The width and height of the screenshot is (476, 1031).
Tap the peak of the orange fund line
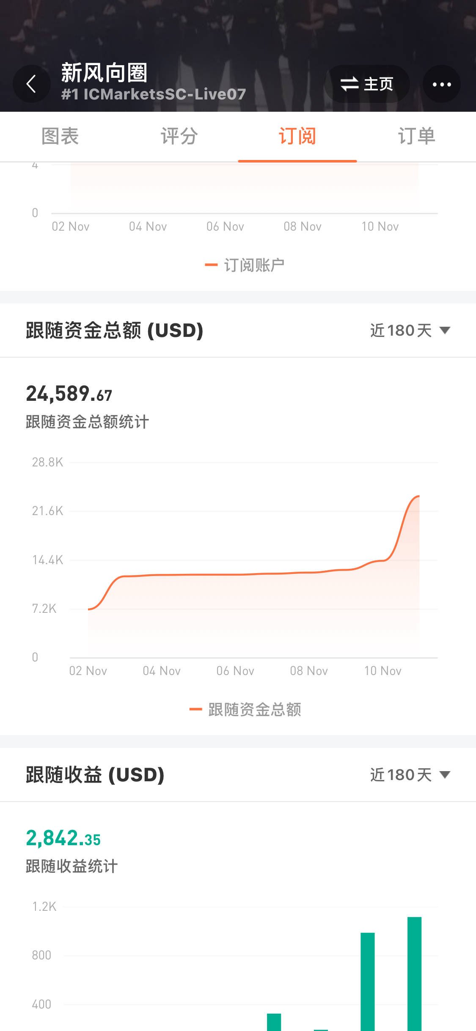[x=418, y=496]
